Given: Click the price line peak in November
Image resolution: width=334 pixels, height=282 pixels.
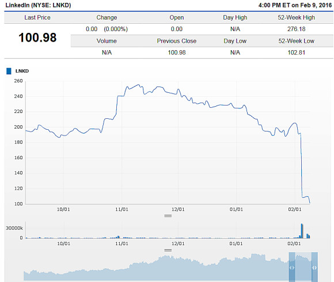Looking at the screenshot, I should [139, 85].
